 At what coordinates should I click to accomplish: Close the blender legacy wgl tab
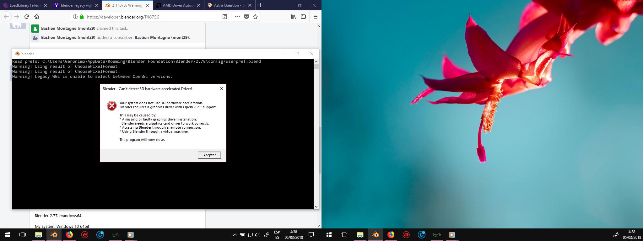pyautogui.click(x=97, y=5)
